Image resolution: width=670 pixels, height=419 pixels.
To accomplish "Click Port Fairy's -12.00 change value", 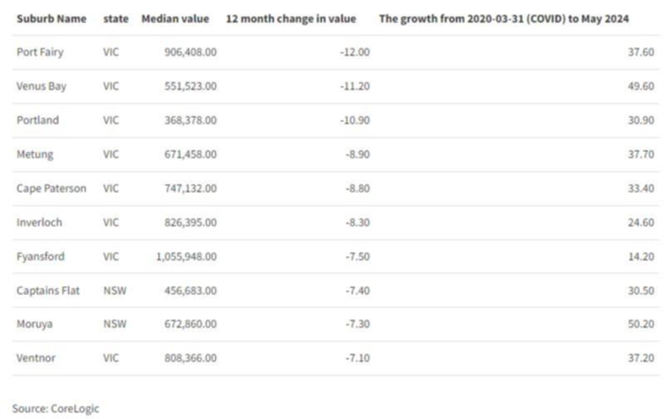I will click(355, 52).
